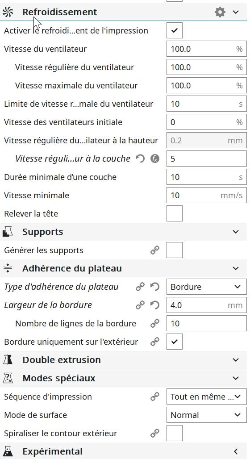Image resolution: width=250 pixels, height=459 pixels.
Task: Expand the Expérimental section chevron
Action: [236, 451]
